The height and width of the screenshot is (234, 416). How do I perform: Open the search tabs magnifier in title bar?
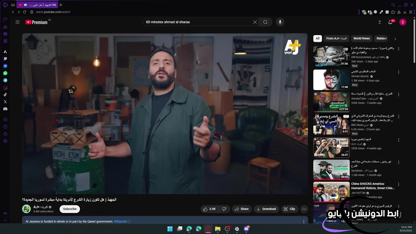(393, 5)
